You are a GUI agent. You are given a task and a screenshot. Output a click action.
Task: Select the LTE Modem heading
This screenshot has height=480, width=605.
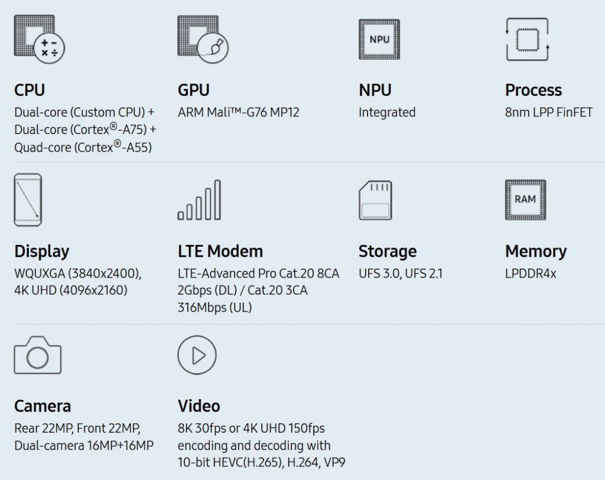pos(220,252)
